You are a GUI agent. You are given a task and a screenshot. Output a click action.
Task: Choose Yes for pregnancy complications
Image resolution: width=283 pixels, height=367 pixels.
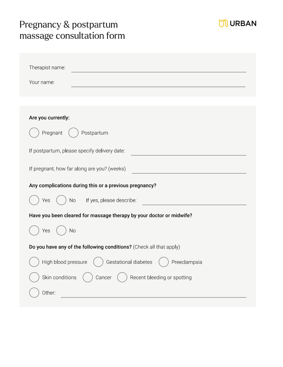[34, 200]
